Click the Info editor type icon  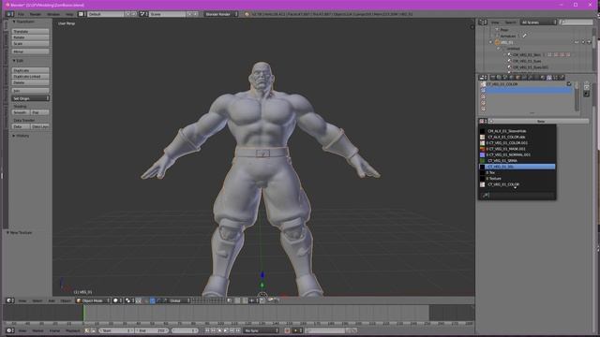point(9,14)
